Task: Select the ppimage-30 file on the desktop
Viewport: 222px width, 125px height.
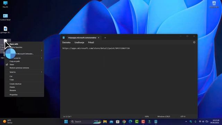Action: tap(6, 30)
